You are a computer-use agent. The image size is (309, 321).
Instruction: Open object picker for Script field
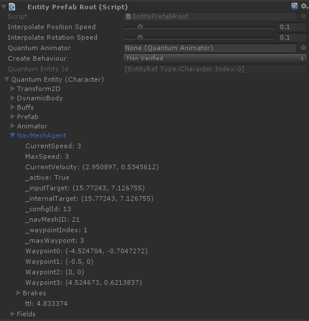coord(303,16)
